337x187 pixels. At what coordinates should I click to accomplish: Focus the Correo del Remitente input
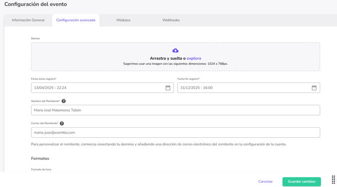tap(176, 133)
